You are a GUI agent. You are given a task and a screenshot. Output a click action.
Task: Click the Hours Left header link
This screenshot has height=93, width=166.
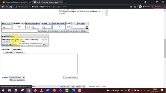pyautogui.click(x=47, y=24)
